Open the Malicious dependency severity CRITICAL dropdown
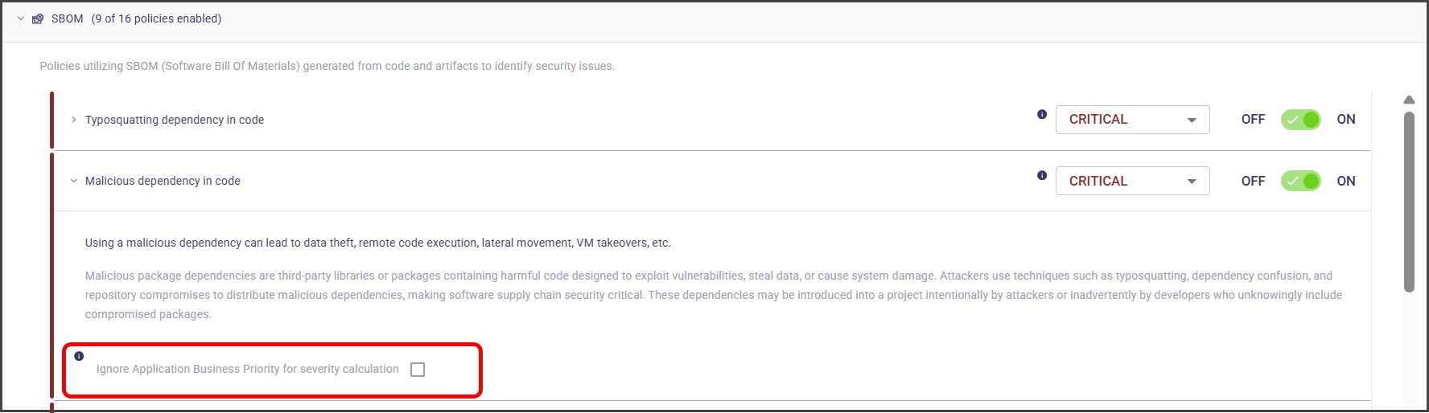Screen dimensions: 1429x413 pyautogui.click(x=1132, y=181)
